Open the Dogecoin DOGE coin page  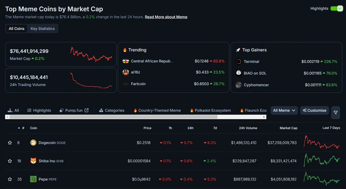pos(52,142)
